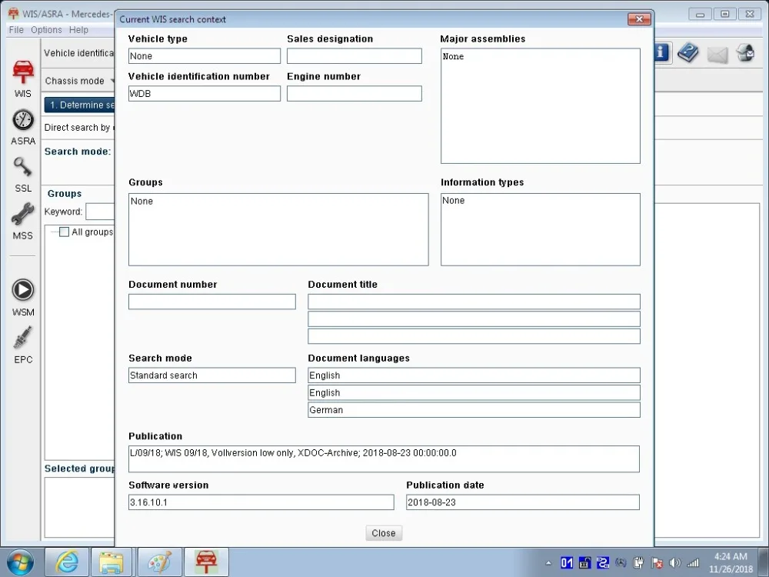Click the envelope mail icon
Screen dimensions: 769x577
[717, 55]
